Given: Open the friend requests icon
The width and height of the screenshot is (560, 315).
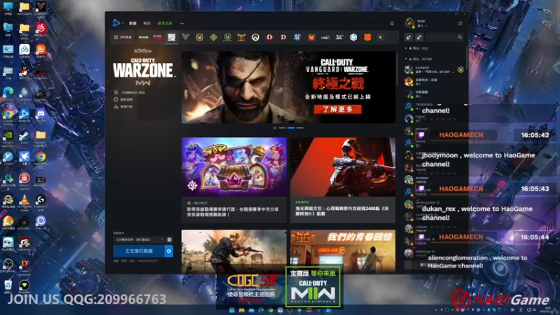Looking at the screenshot, I should point(419,37).
